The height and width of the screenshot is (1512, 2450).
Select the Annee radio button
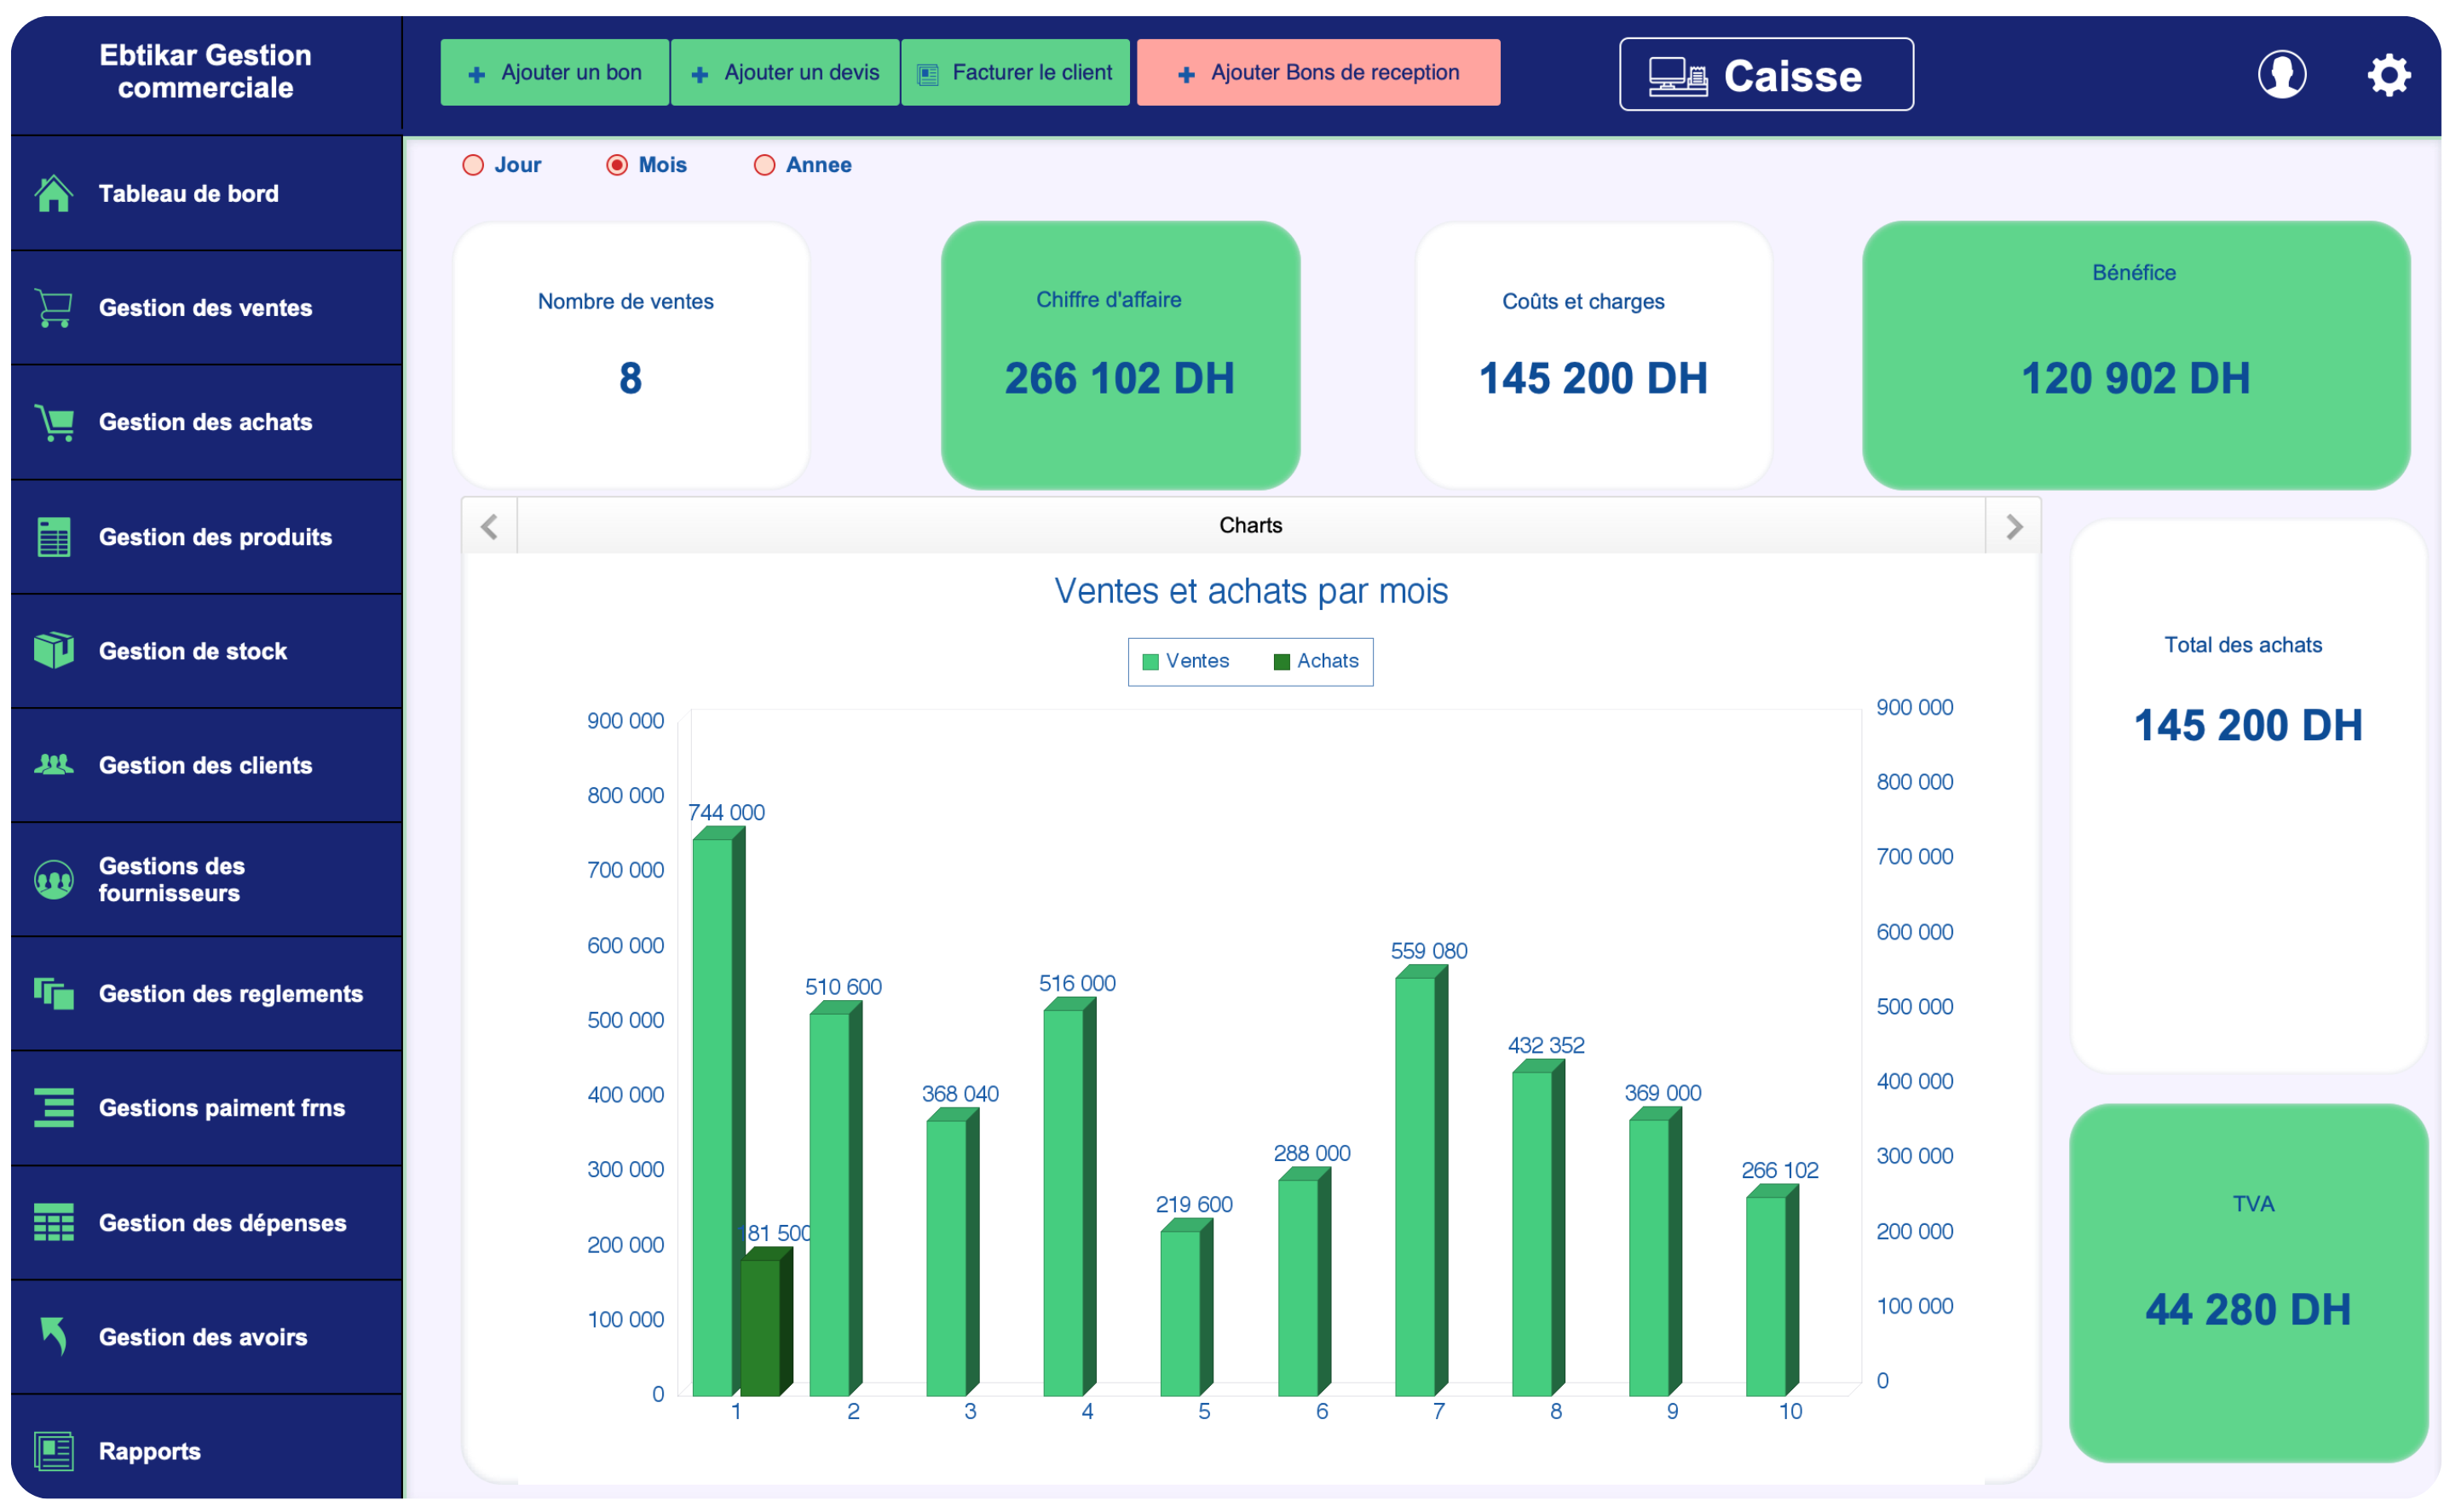click(x=764, y=165)
